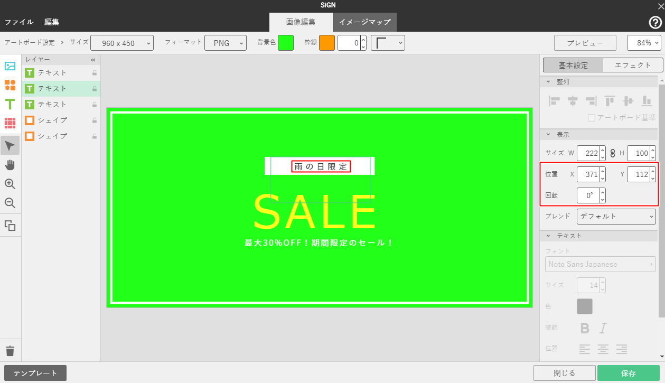This screenshot has width=665, height=383.
Task: Click the green 保存 button
Action: 629,373
